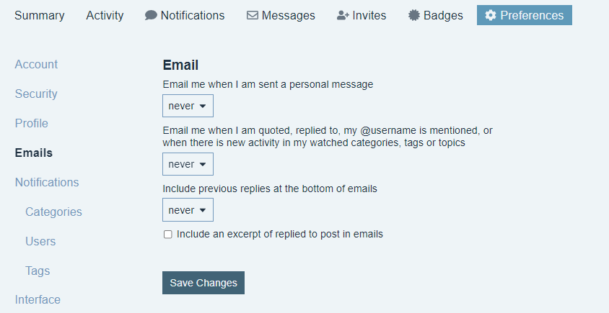This screenshot has width=609, height=313.
Task: Open the quoted or mentioned email dropdown
Action: click(x=188, y=164)
